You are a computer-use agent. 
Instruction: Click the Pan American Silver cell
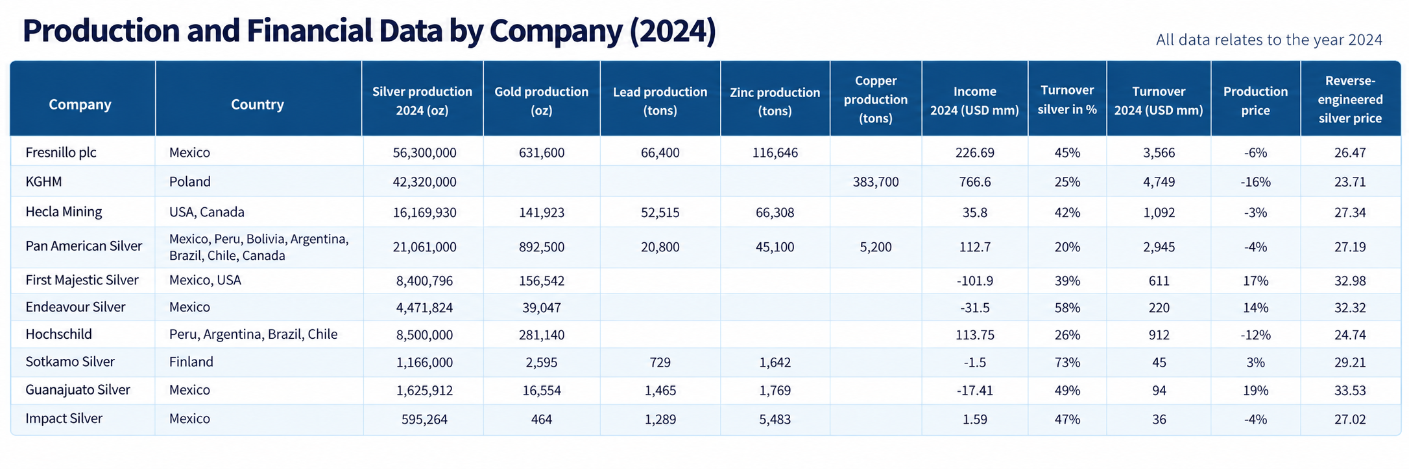84,246
